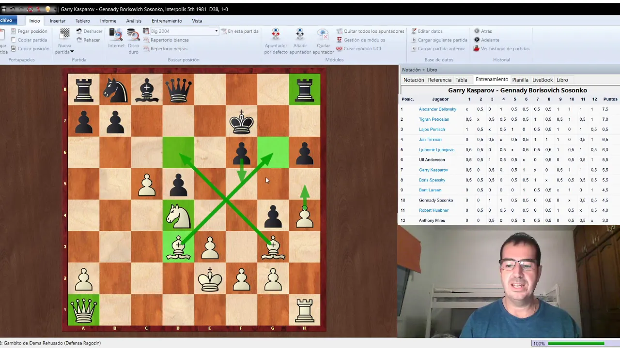Viewport: 620px width, 348px height.
Task: Click Copiar posición in clipboard group
Action: [x=30, y=48]
